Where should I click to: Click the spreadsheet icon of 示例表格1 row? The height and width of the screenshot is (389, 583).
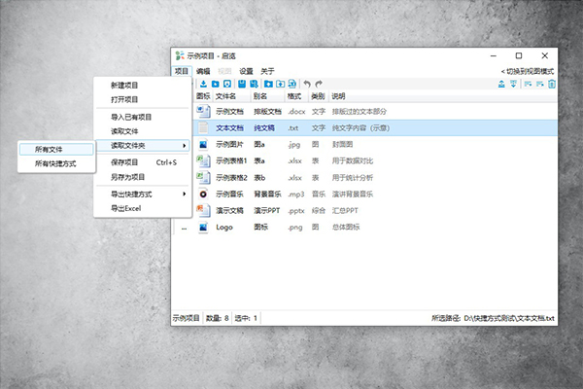pyautogui.click(x=203, y=160)
